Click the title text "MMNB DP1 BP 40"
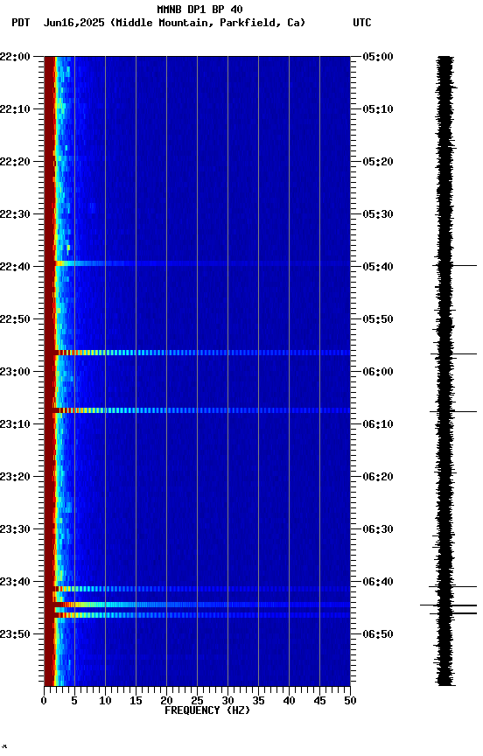This screenshot has height=756, width=483. [199, 9]
